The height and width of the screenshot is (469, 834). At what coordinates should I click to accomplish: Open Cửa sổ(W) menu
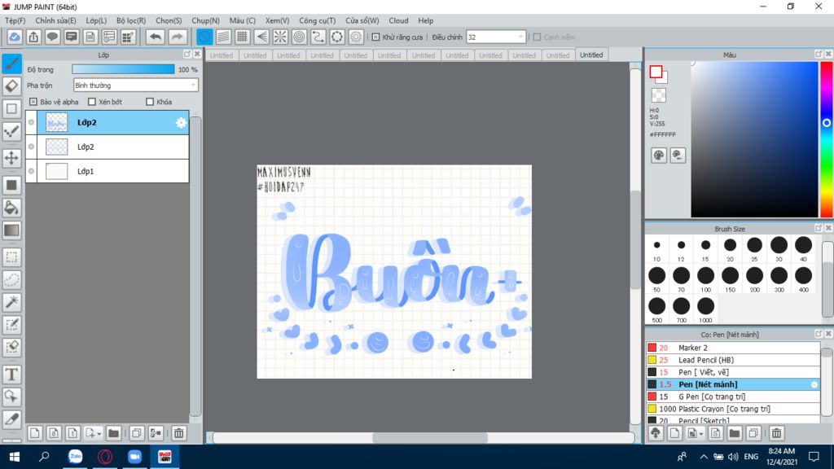(x=362, y=20)
